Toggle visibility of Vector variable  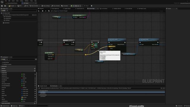point(35,99)
